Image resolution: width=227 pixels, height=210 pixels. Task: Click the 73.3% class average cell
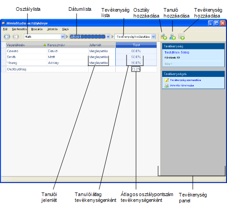(136, 69)
